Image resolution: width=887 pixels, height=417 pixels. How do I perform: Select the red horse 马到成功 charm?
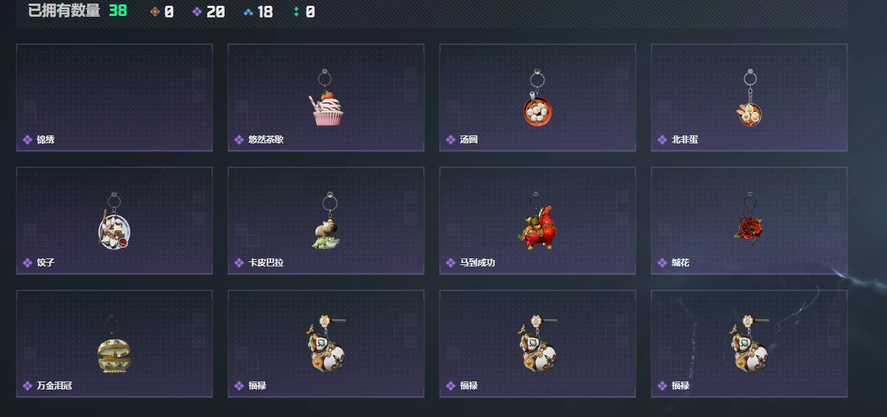pos(537,222)
